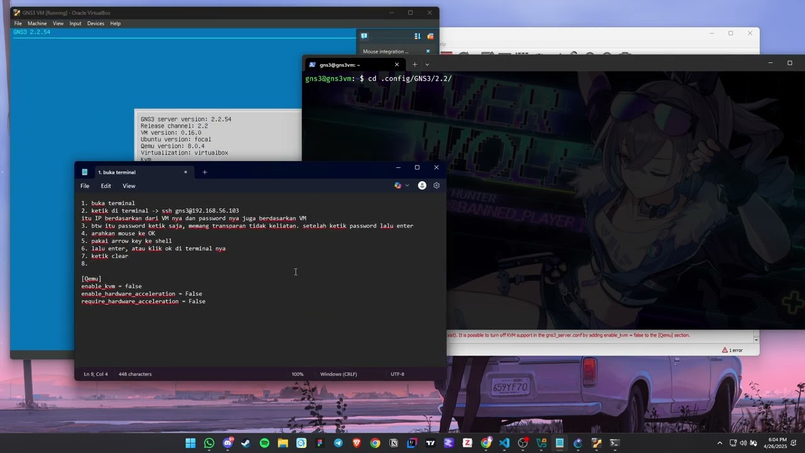Screen dimensions: 805x453
Task: Click the delete all notifications icon in VirtualBox
Action: (x=430, y=36)
